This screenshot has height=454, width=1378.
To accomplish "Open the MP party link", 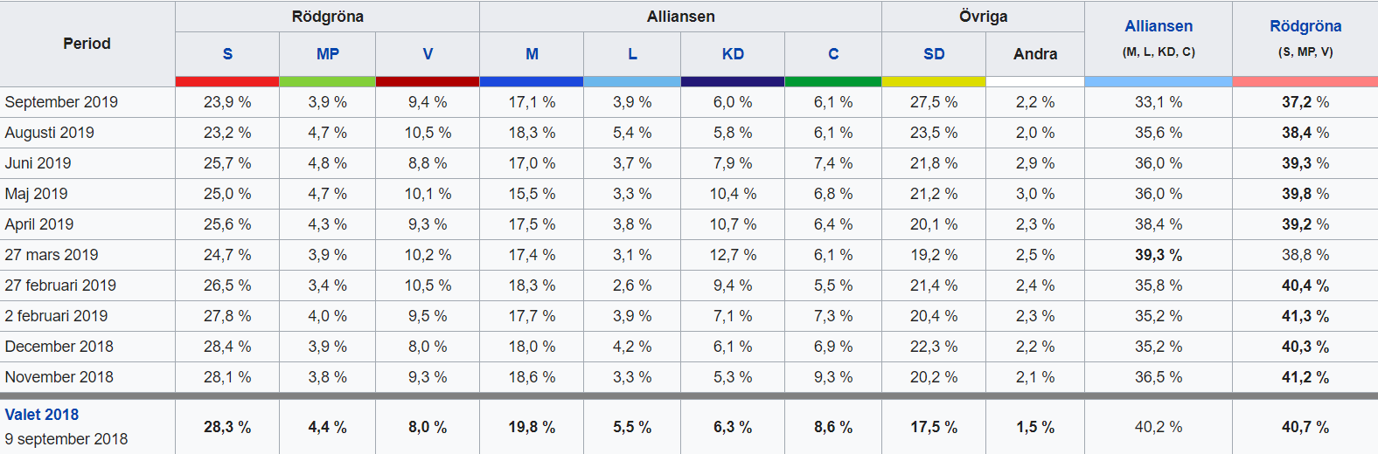I will pyautogui.click(x=328, y=54).
